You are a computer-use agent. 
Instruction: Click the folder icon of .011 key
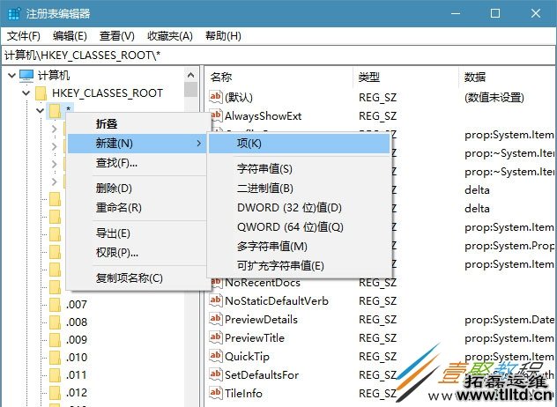pos(55,375)
